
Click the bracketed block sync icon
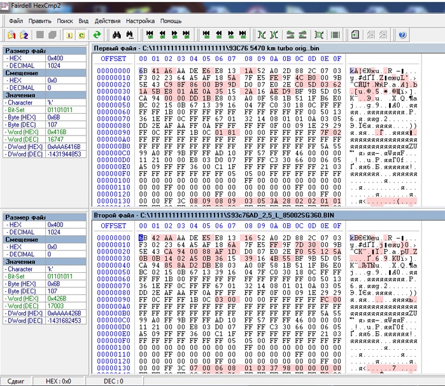319,35
